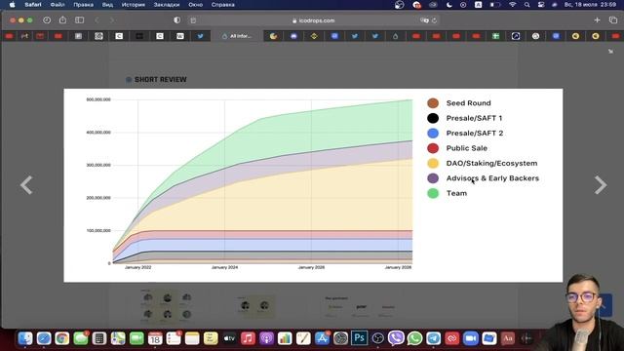Open Finder in the Dock
This screenshot has width=624, height=351.
pos(25,338)
